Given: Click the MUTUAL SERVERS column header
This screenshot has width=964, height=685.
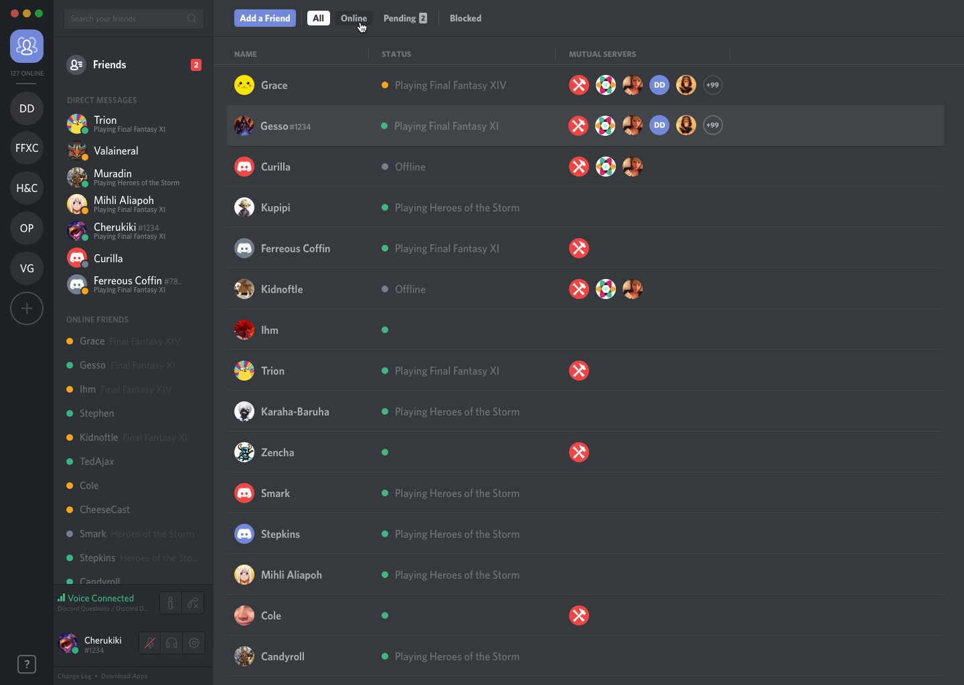Looking at the screenshot, I should pos(602,54).
